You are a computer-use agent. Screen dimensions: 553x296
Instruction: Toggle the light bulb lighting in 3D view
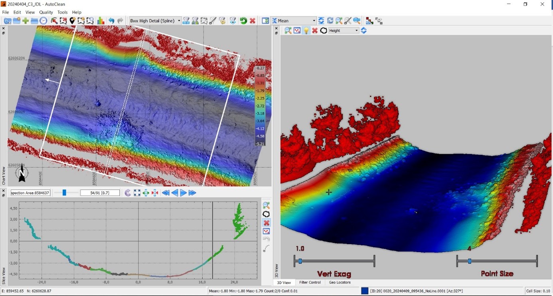point(306,31)
